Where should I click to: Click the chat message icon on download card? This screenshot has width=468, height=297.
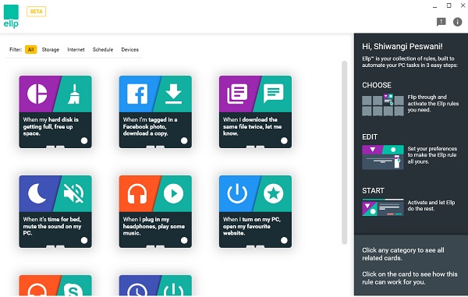tap(273, 94)
